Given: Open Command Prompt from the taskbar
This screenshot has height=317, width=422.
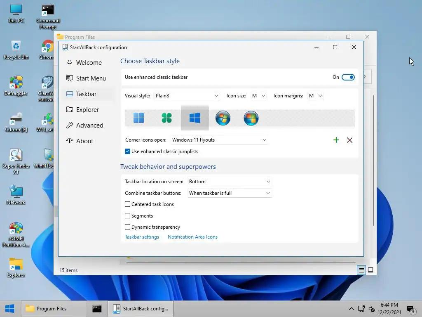Looking at the screenshot, I should click(x=97, y=309).
